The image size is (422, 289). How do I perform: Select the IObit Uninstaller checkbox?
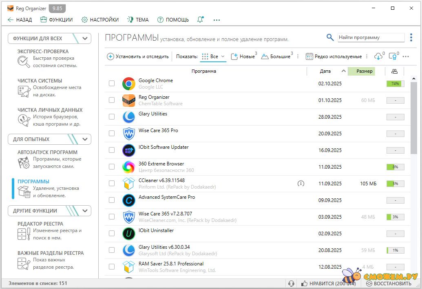pyautogui.click(x=112, y=233)
